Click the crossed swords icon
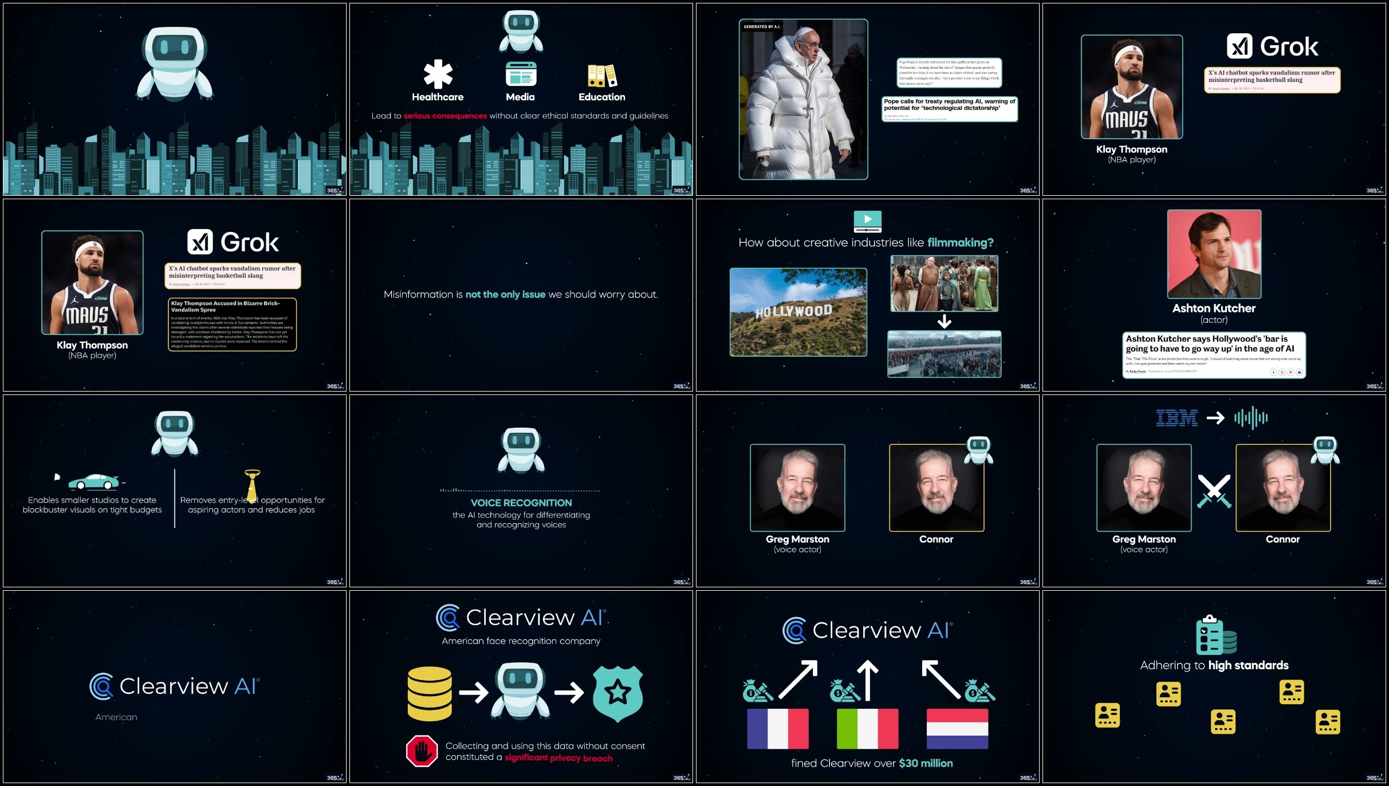Viewport: 1389px width, 786px height. click(x=1214, y=491)
